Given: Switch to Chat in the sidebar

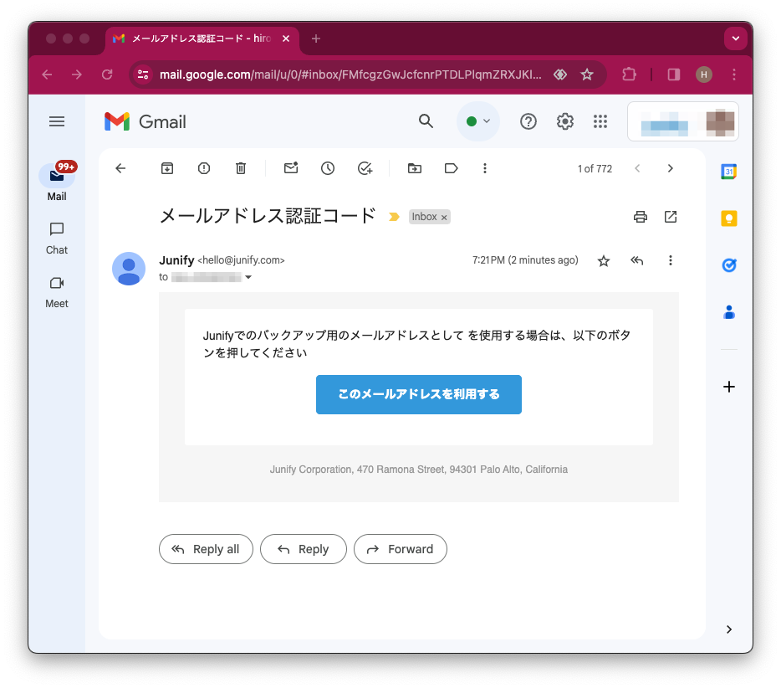Looking at the screenshot, I should 57,238.
